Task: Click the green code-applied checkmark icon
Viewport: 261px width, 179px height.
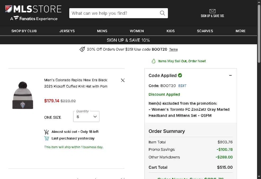Action: click(x=180, y=75)
